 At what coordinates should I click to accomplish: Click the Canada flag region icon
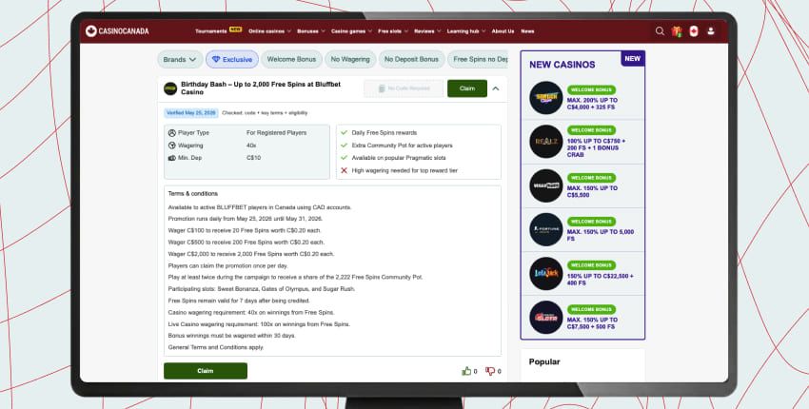click(x=694, y=31)
